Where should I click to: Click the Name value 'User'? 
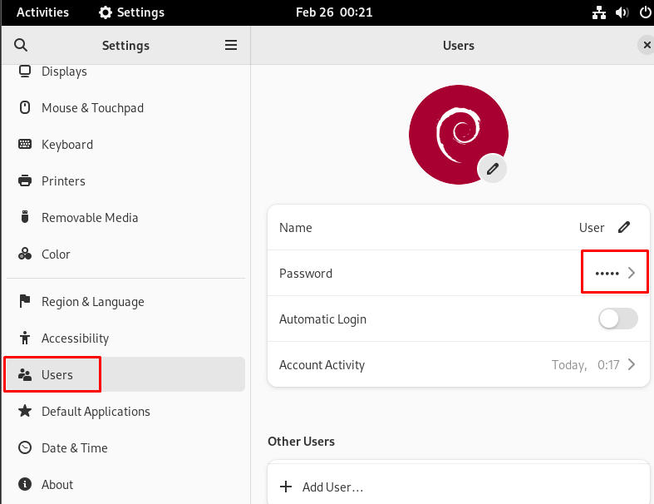pyautogui.click(x=592, y=228)
